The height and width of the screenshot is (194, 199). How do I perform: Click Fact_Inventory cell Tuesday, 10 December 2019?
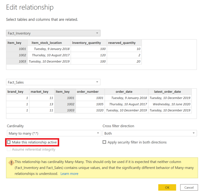tap(49, 61)
